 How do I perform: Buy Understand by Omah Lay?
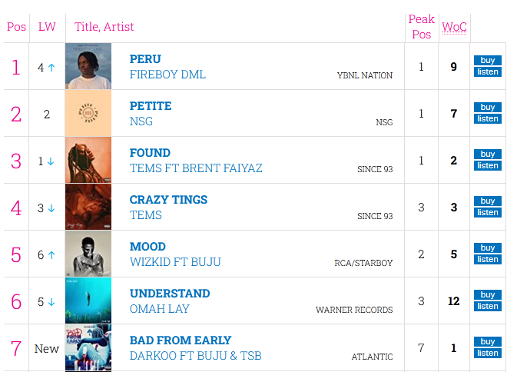coord(487,294)
